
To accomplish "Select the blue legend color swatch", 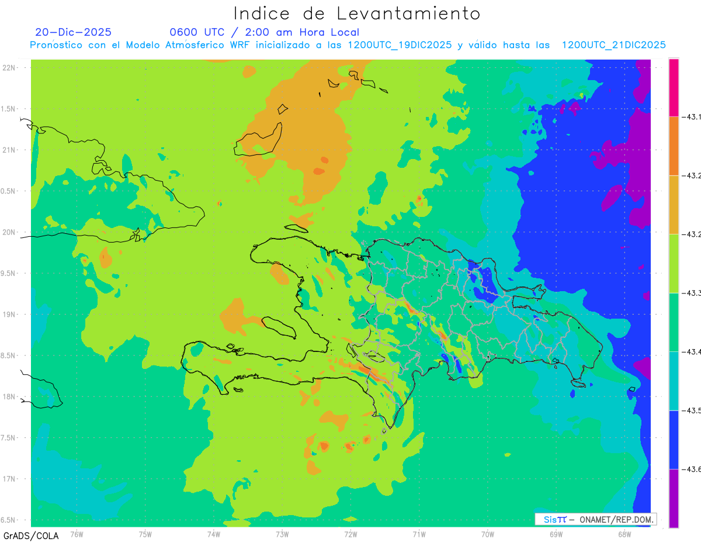I will (x=674, y=440).
